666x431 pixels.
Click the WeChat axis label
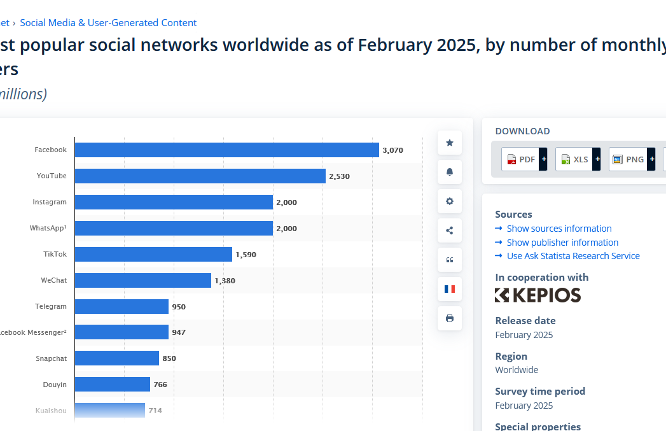pyautogui.click(x=54, y=281)
